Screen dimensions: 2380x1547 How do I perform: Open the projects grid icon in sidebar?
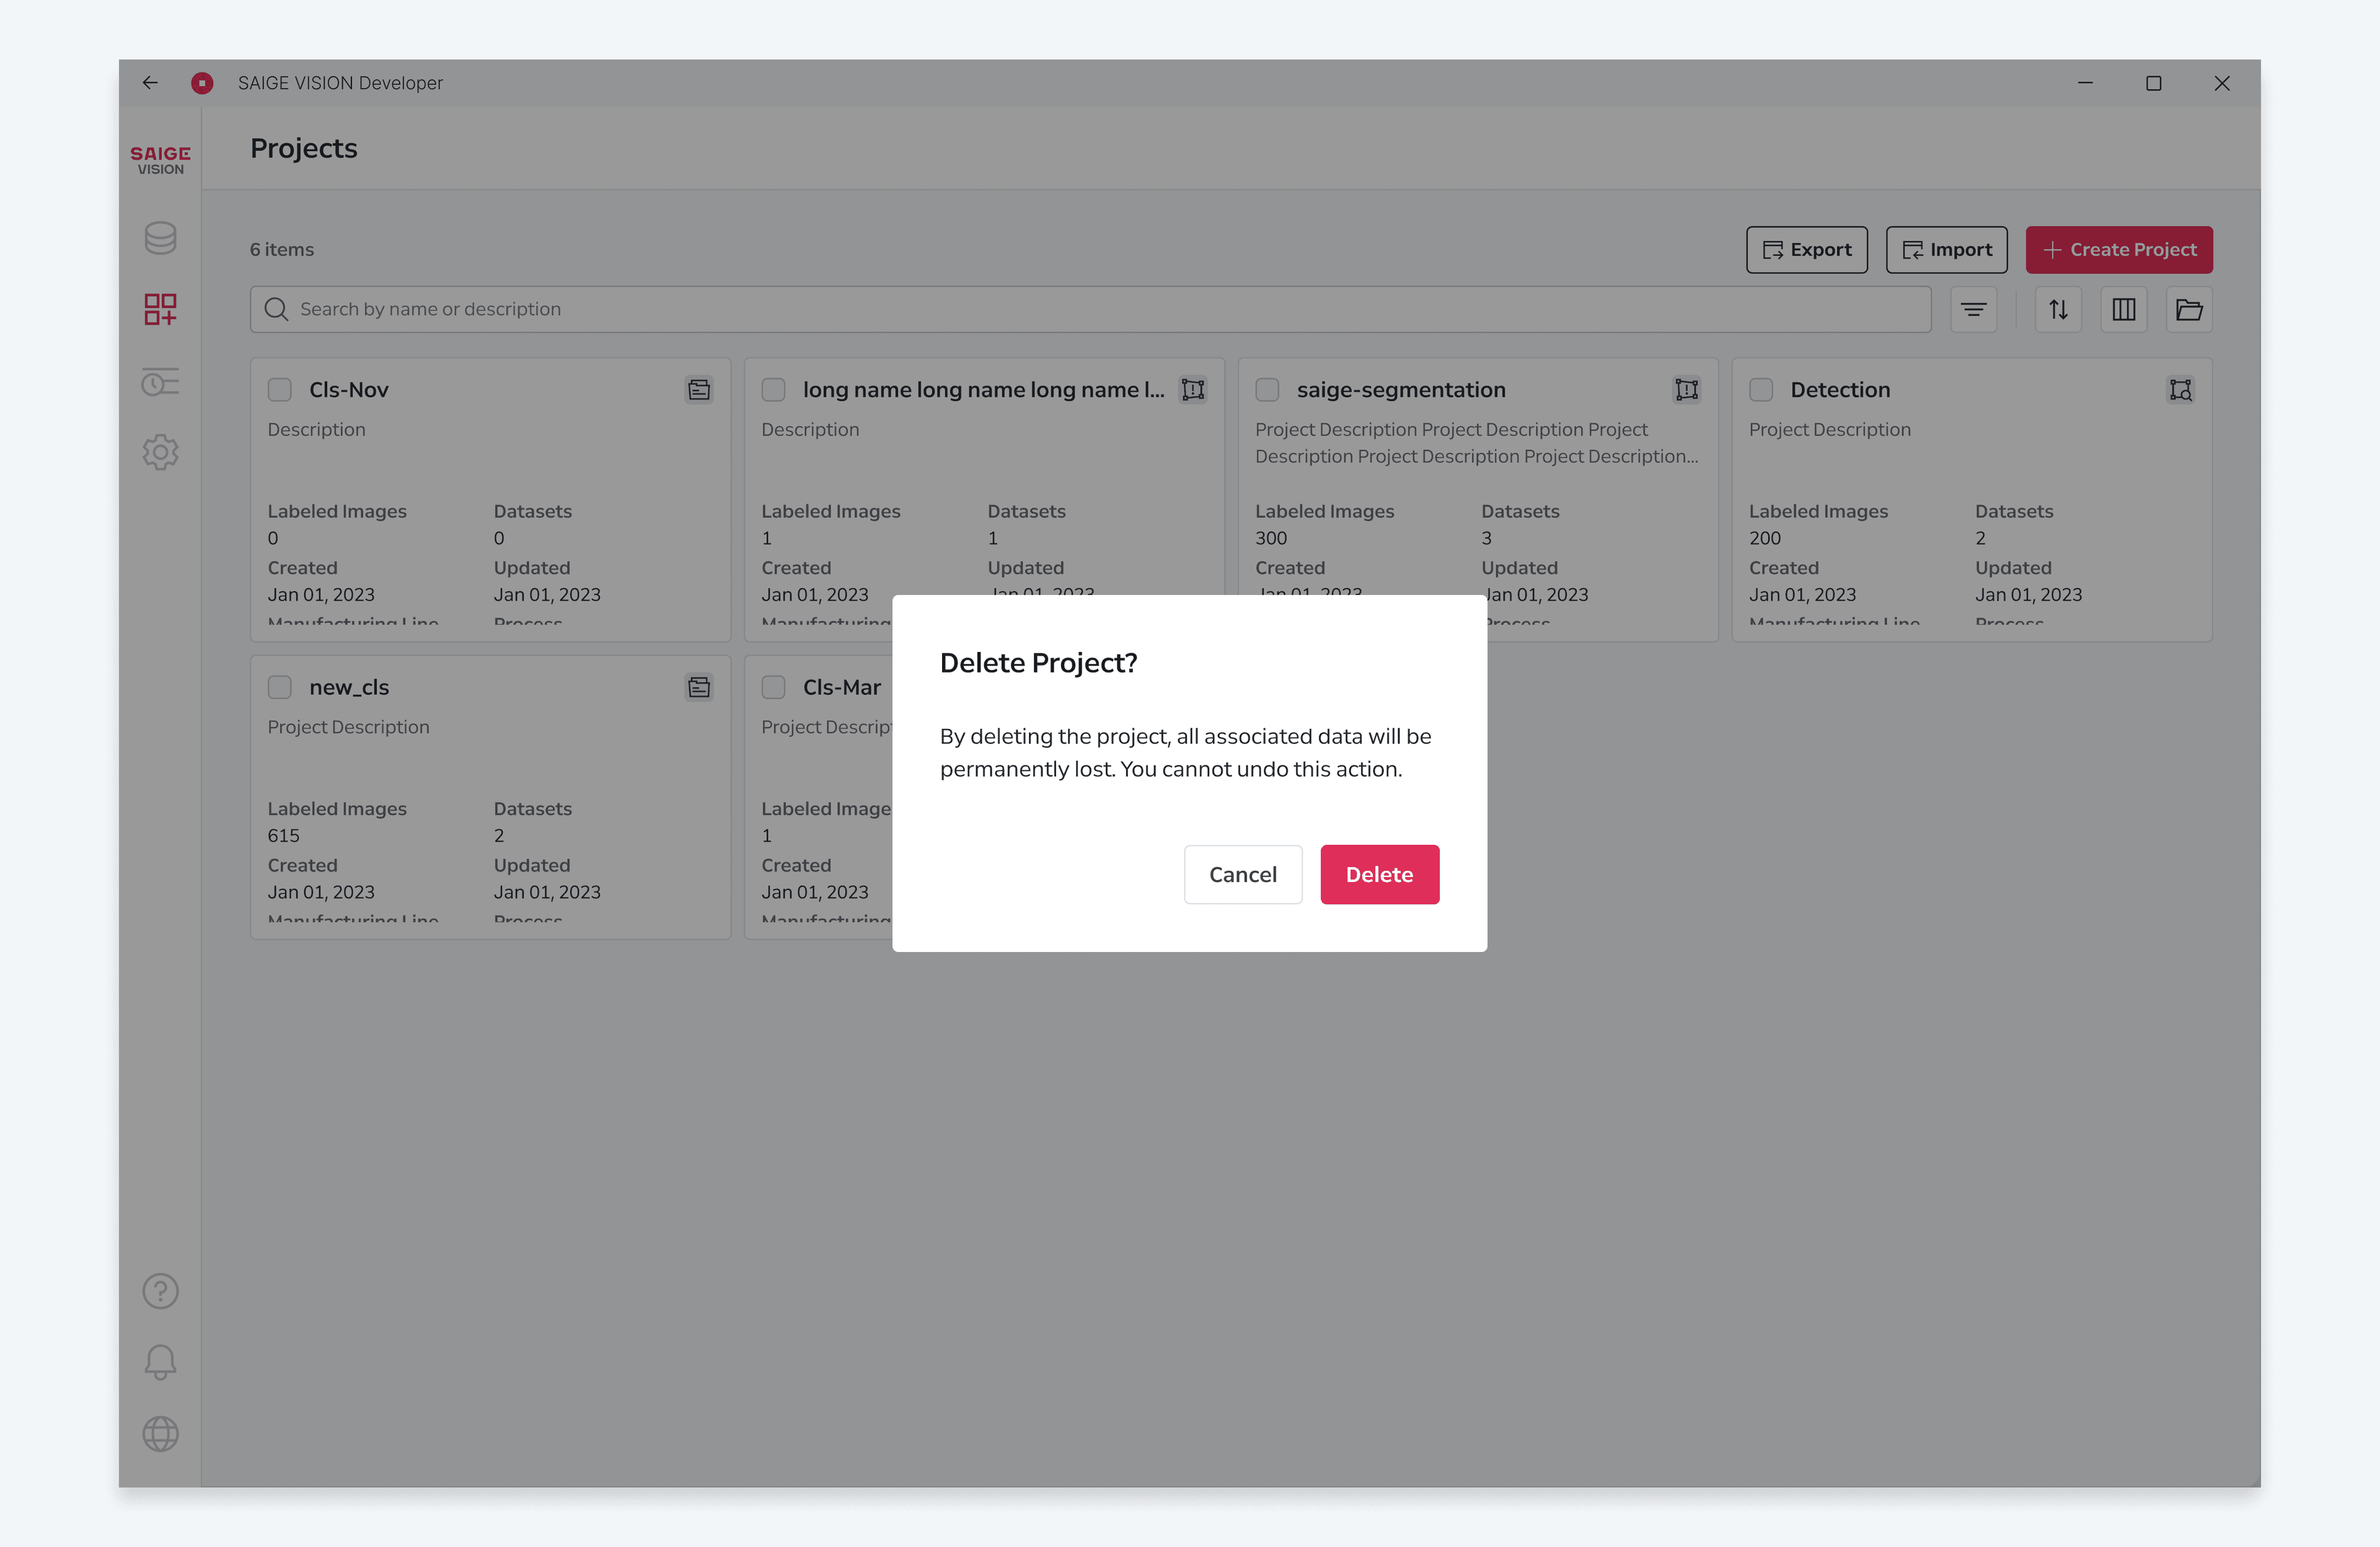click(160, 309)
